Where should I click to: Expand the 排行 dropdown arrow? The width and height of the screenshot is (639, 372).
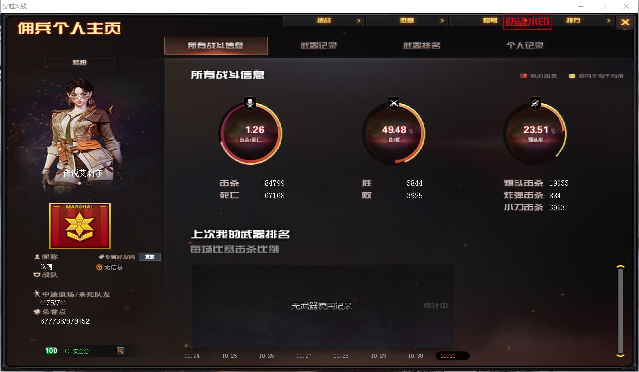pyautogui.click(x=609, y=21)
